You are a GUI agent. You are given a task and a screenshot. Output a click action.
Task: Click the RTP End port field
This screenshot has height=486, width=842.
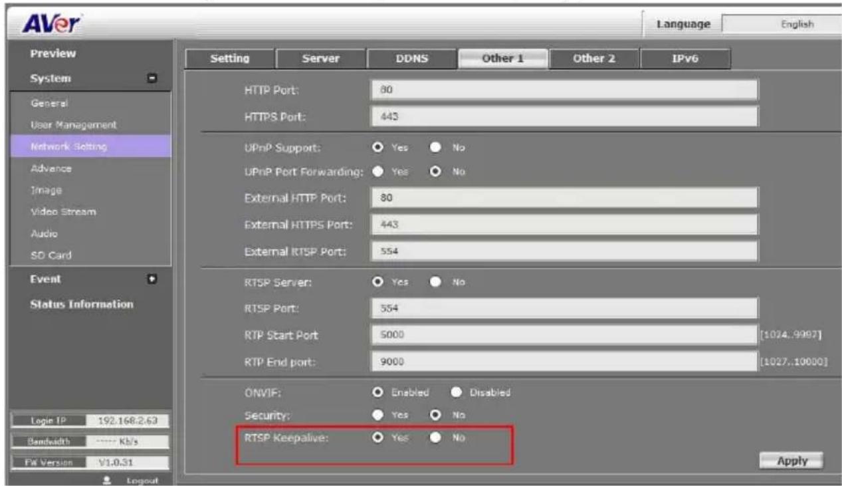pos(564,362)
